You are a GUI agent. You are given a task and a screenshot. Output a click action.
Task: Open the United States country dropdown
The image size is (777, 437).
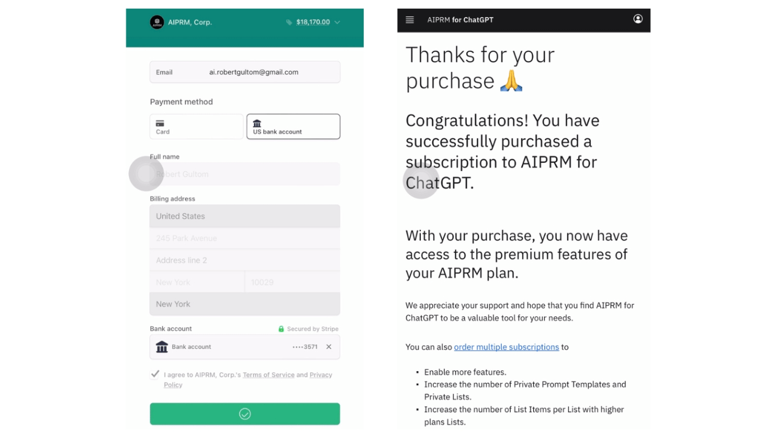pos(245,216)
